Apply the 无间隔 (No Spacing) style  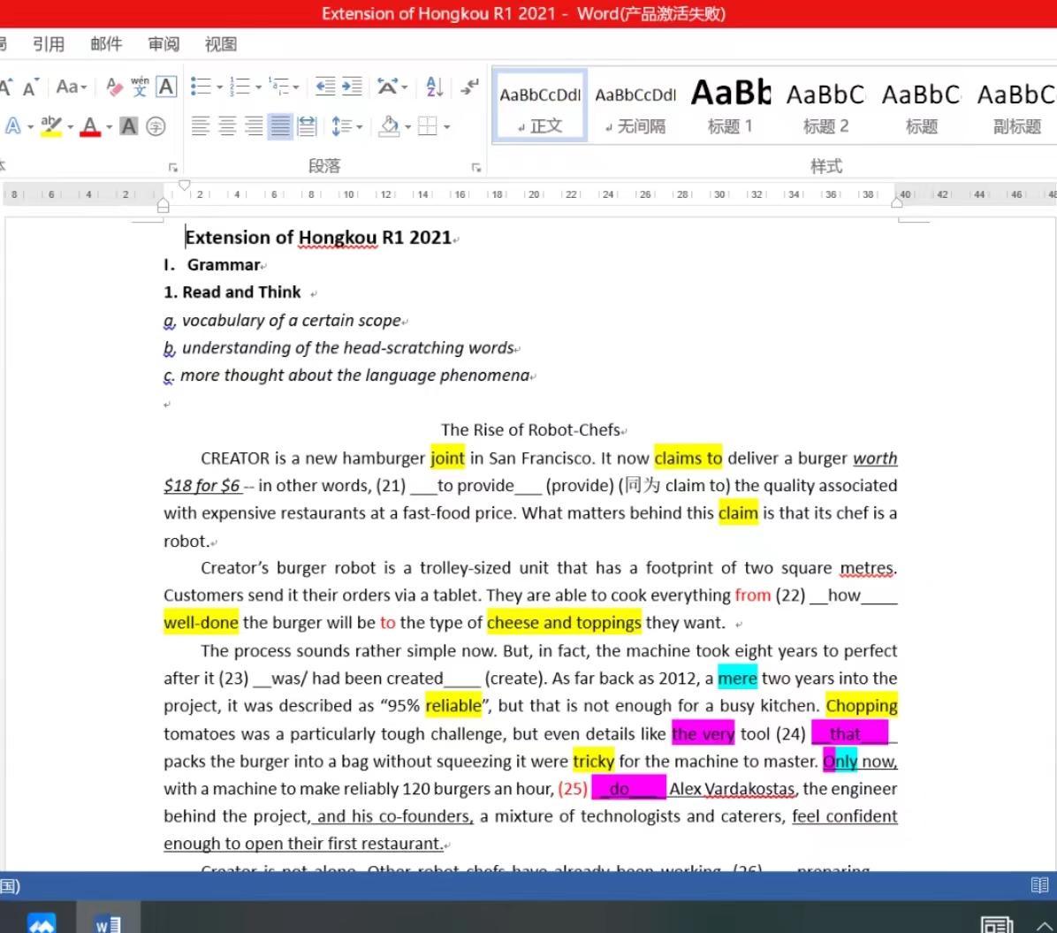pos(635,106)
